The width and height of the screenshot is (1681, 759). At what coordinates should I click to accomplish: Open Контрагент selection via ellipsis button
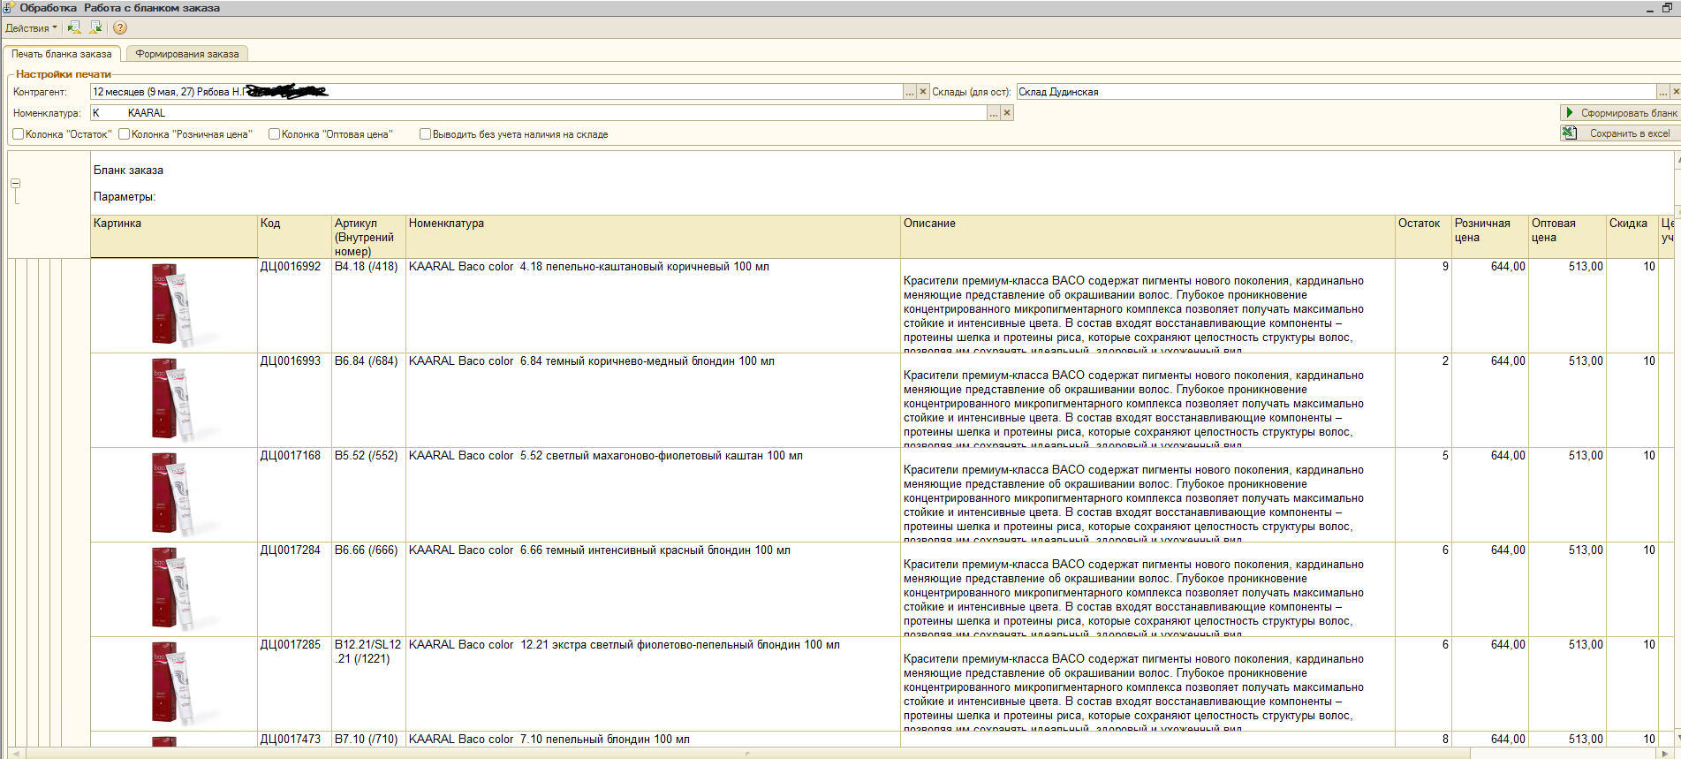910,92
